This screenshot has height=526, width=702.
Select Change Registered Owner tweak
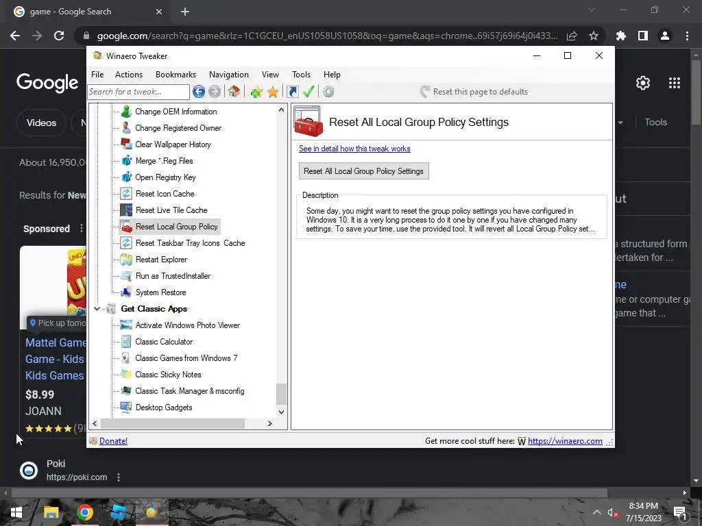click(x=178, y=128)
